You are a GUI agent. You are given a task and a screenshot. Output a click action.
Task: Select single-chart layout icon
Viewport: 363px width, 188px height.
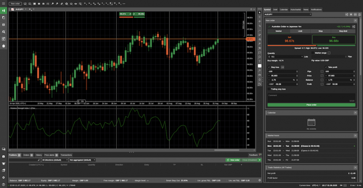pos(39,4)
